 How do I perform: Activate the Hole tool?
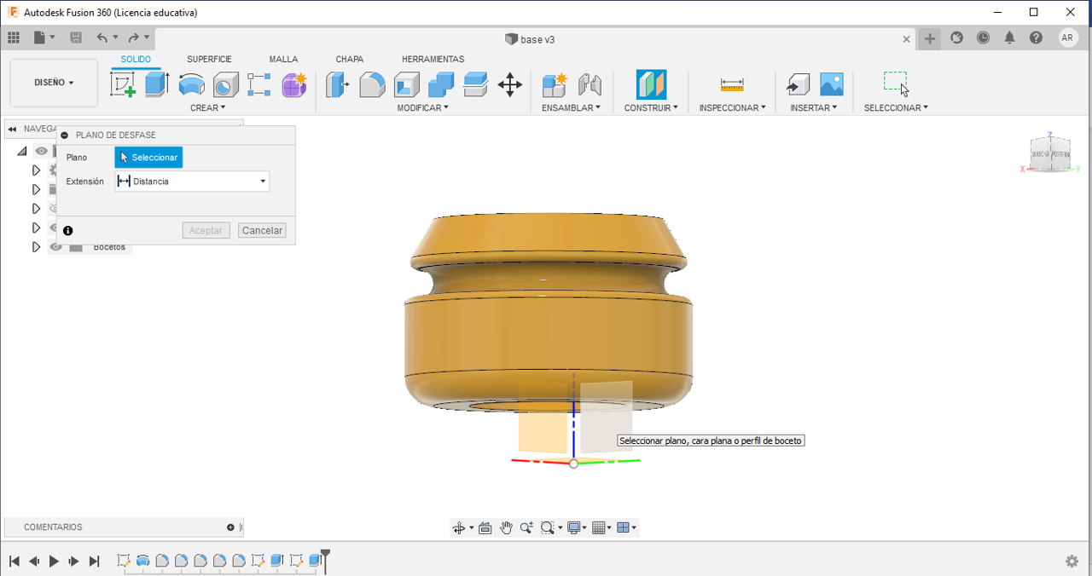click(x=225, y=84)
